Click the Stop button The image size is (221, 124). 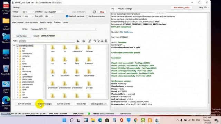pos(102,12)
